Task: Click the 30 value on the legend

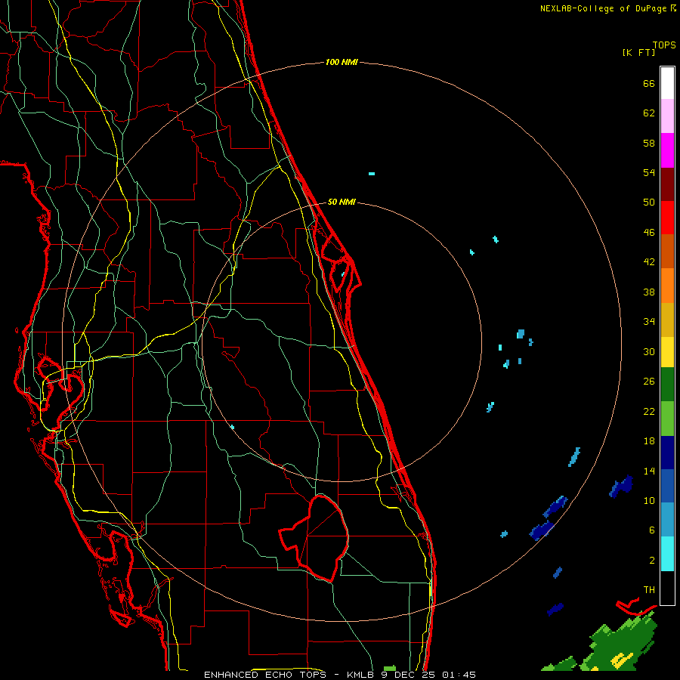Action: [x=649, y=351]
